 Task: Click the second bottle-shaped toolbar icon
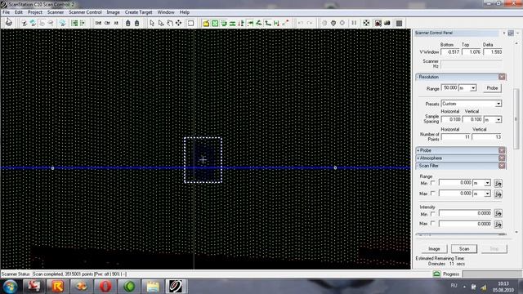[x=136, y=23]
